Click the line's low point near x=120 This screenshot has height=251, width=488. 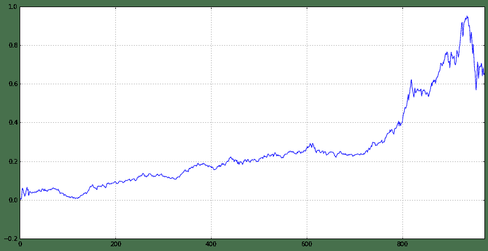point(75,198)
